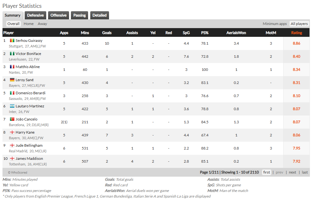Sort players by AerialsWon column header
The width and height of the screenshot is (313, 201).
pyautogui.click(x=236, y=33)
